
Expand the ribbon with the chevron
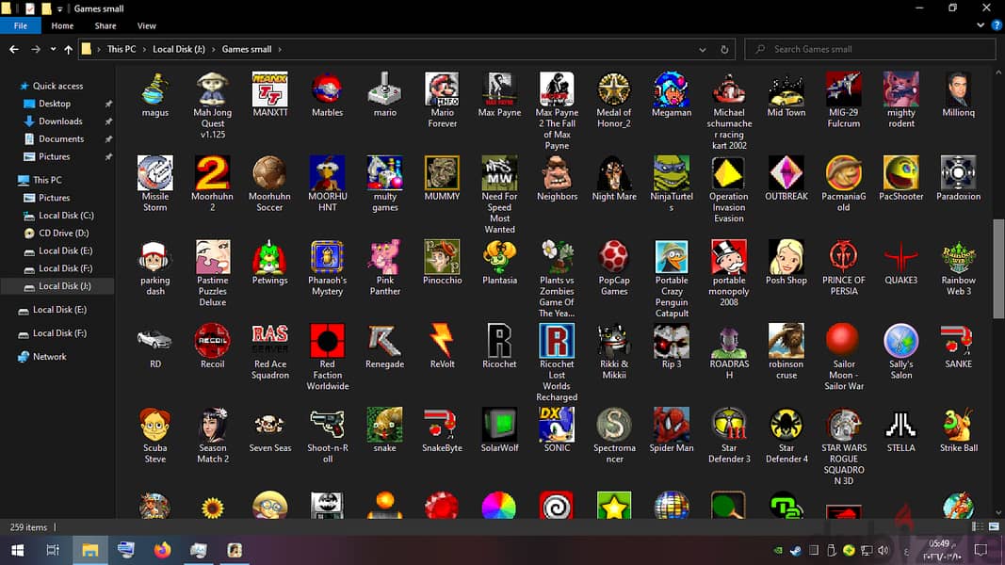click(980, 25)
